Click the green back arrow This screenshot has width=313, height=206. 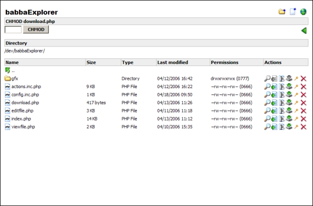(x=304, y=30)
